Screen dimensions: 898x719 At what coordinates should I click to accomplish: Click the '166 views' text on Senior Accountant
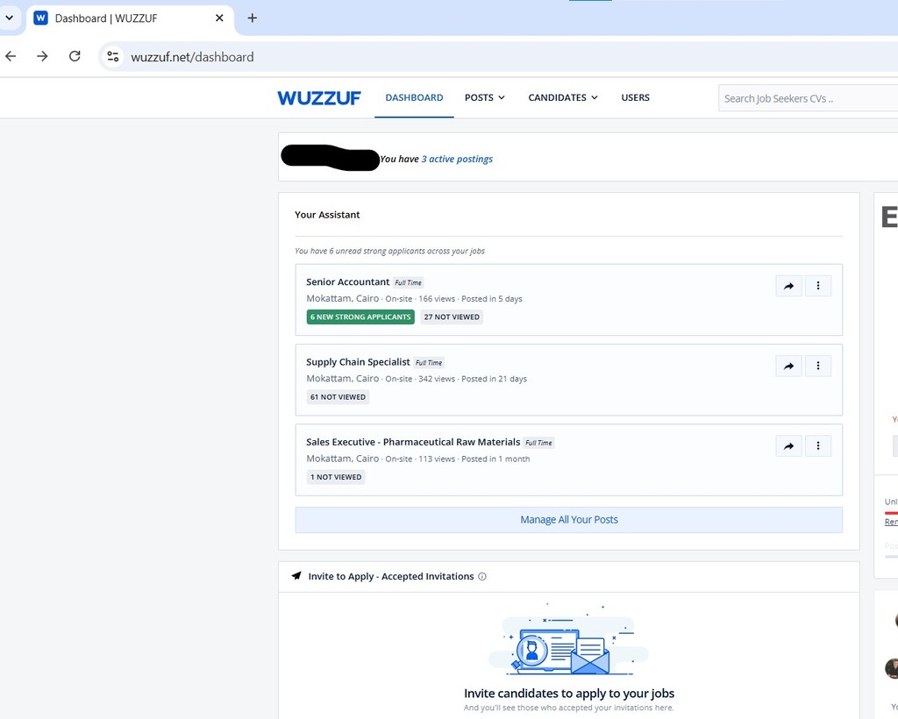pyautogui.click(x=437, y=299)
